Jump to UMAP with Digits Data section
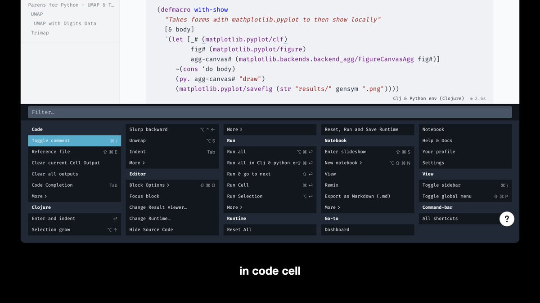This screenshot has height=303, width=540. (x=65, y=23)
